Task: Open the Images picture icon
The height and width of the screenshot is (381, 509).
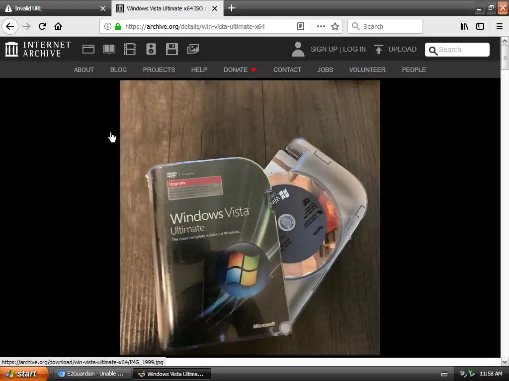Action: 193,49
